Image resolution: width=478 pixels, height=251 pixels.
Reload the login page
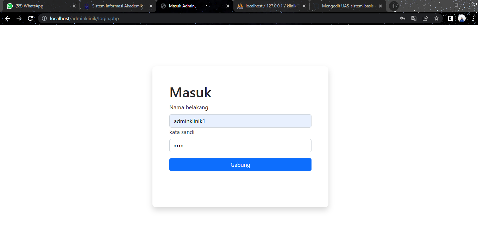(x=30, y=18)
